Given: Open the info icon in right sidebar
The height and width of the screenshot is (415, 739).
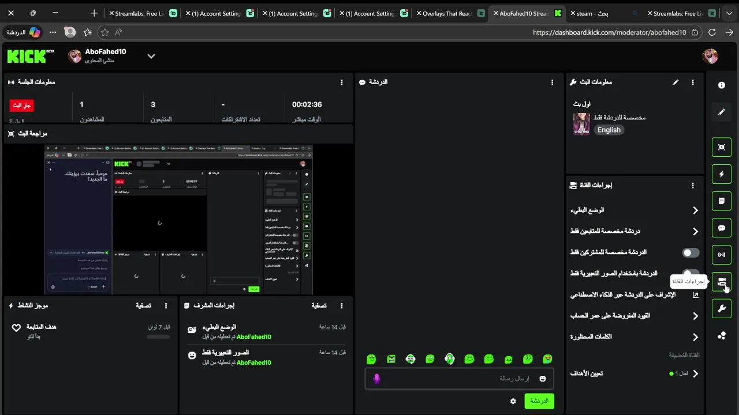Looking at the screenshot, I should [721, 85].
